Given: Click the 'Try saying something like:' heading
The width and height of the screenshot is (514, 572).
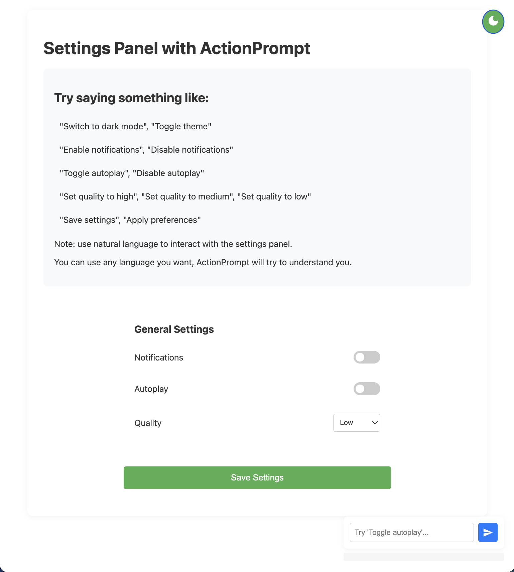Looking at the screenshot, I should coord(131,98).
